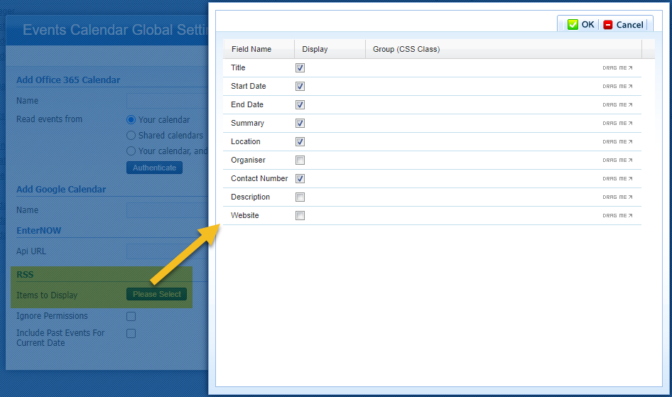Screen dimensions: 672x397
Task: Select the 'Your calendar, and' radio option
Action: [x=131, y=151]
